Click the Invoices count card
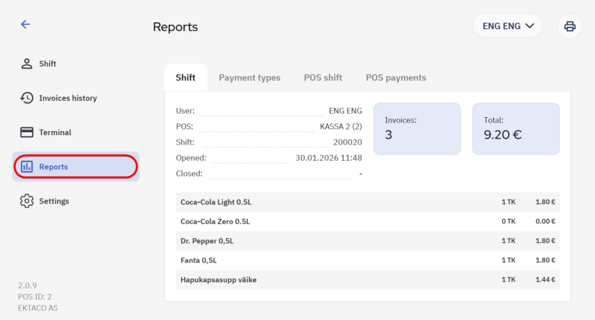The height and width of the screenshot is (320, 595). coord(416,128)
